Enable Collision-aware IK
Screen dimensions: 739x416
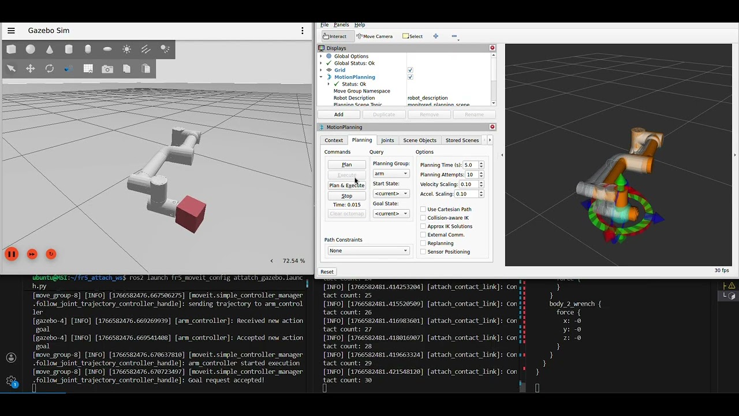click(x=423, y=218)
